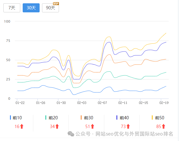Click the blue 前10 color bar
Screen dimensions: 179x141
10,117
